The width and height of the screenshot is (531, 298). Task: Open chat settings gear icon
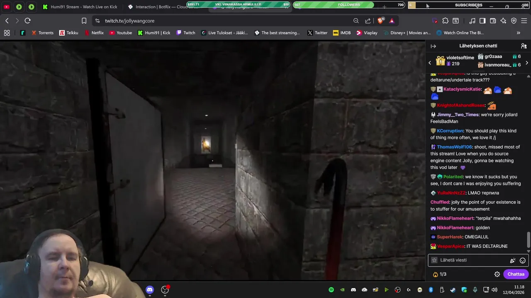(x=497, y=274)
